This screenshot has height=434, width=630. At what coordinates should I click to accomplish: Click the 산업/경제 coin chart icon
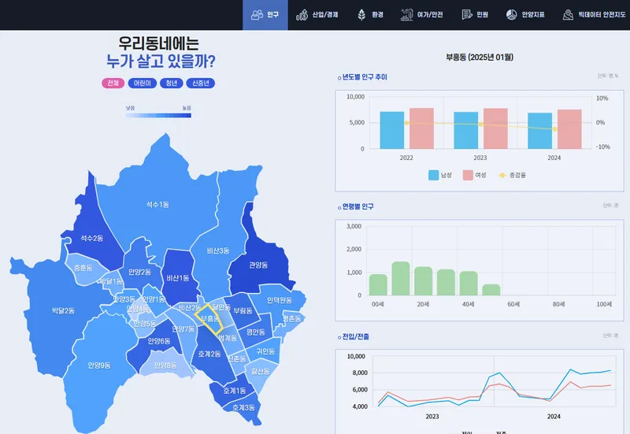pos(302,15)
